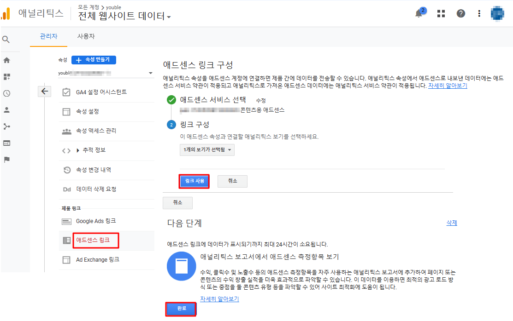Click 자세히 알아보기 link above 완료 button
This screenshot has height=321, width=513.
point(219,299)
